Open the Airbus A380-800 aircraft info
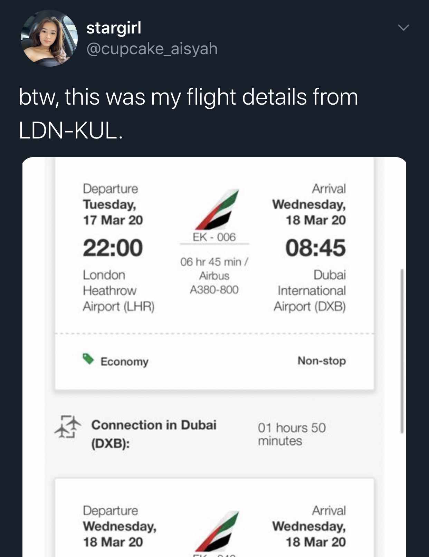The height and width of the screenshot is (557, 429). tap(214, 282)
